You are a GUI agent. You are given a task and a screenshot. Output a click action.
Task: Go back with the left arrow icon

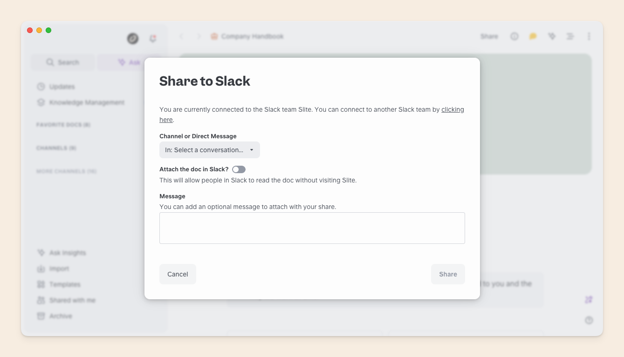click(182, 36)
